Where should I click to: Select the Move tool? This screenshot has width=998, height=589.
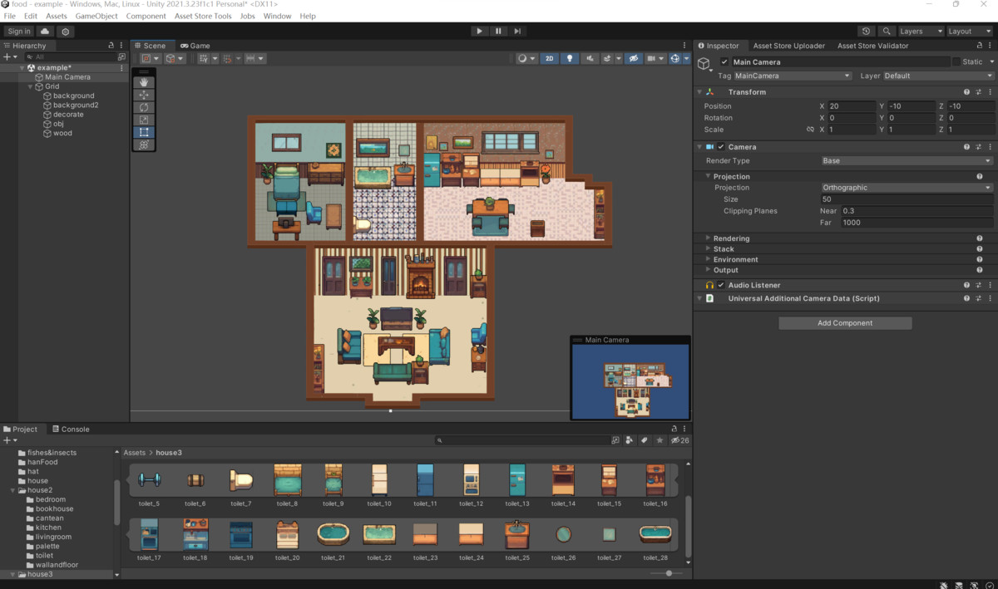pos(144,95)
